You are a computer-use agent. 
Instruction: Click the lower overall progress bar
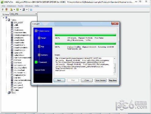pos(85,44)
